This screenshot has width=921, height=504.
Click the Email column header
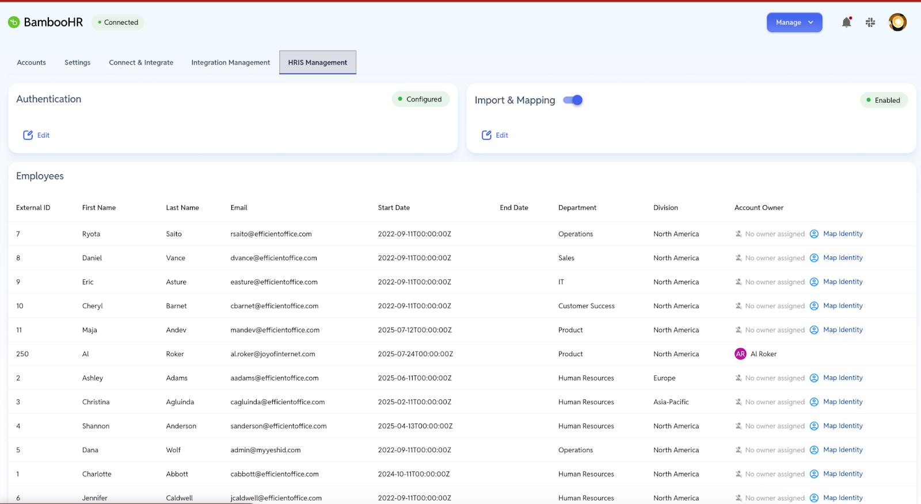pyautogui.click(x=239, y=208)
